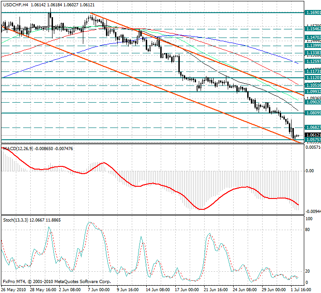Click the red MACD signal line trough

201,209
